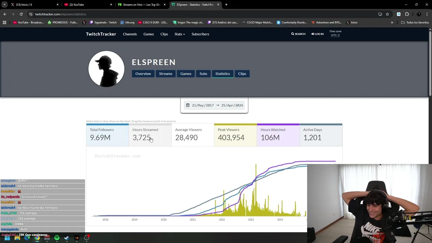The width and height of the screenshot is (432, 243).
Task: Select the Statistics tab
Action: [x=222, y=74]
